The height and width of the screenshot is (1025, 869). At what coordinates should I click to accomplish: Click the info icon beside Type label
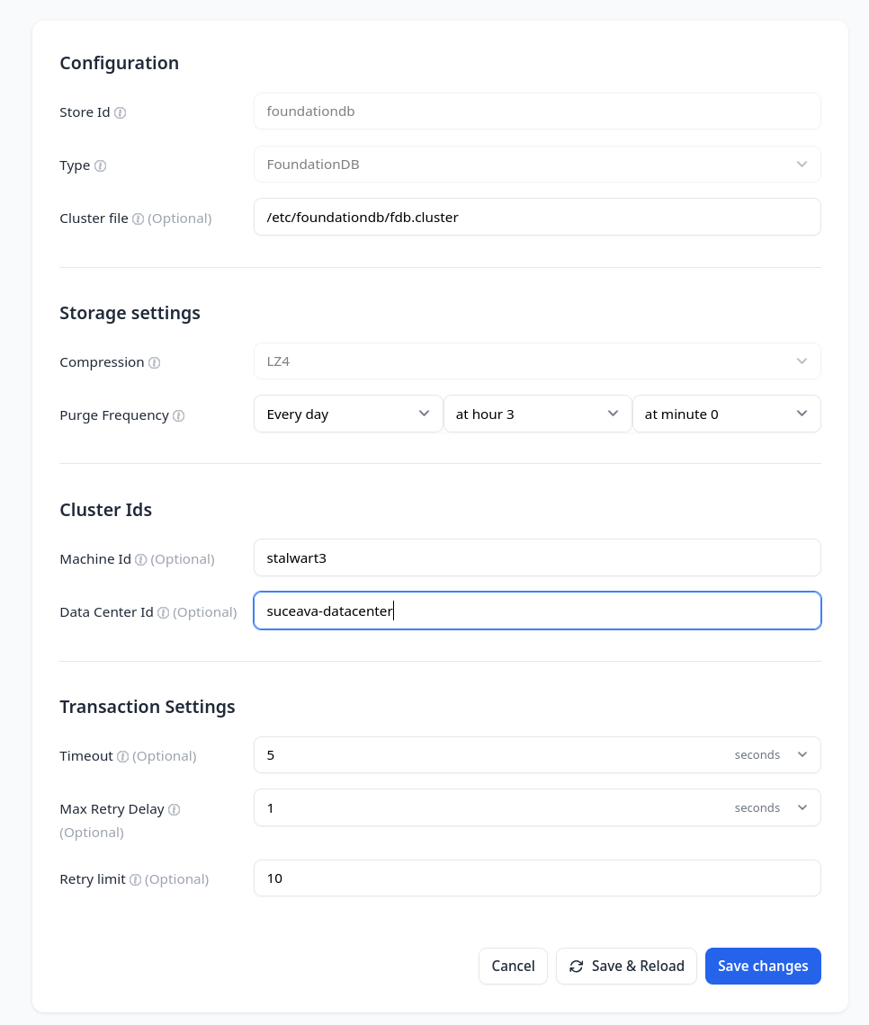click(101, 166)
